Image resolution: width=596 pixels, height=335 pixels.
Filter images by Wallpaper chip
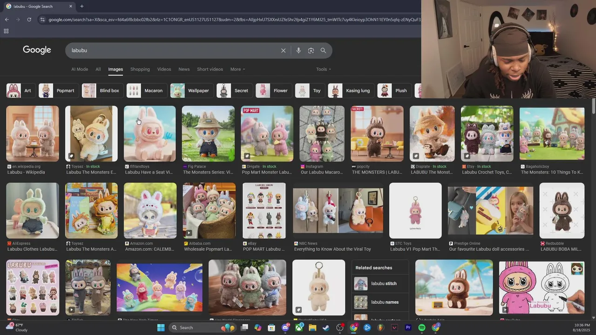(192, 91)
